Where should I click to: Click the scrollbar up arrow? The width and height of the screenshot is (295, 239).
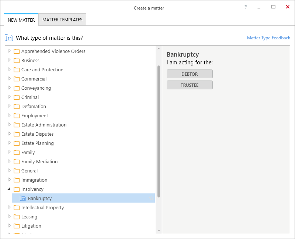click(x=159, y=49)
